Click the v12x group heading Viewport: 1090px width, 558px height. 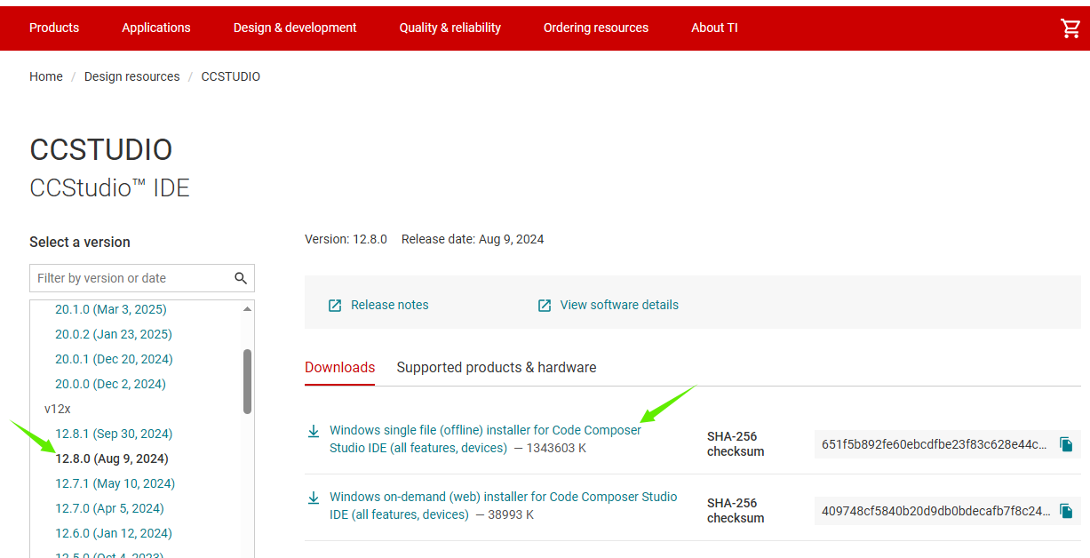[58, 409]
